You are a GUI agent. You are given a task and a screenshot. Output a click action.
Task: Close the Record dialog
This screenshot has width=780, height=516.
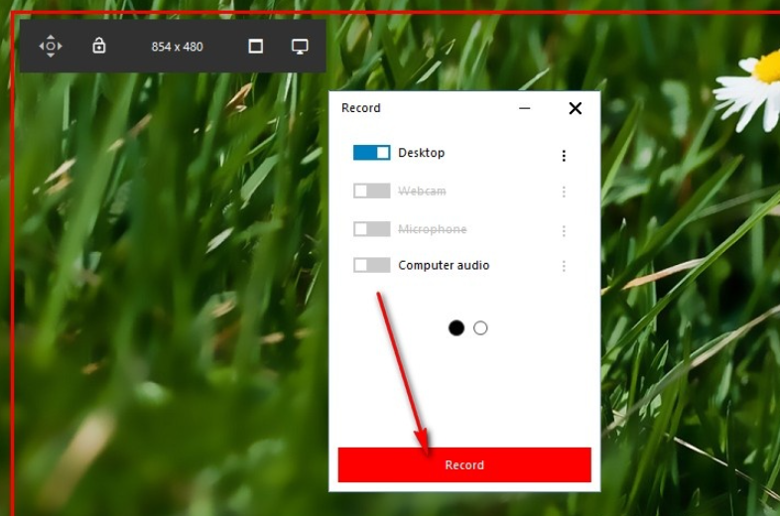click(575, 108)
